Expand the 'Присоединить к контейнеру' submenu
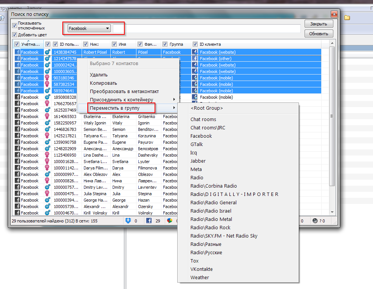Image resolution: width=373 pixels, height=289 pixels. click(128, 99)
